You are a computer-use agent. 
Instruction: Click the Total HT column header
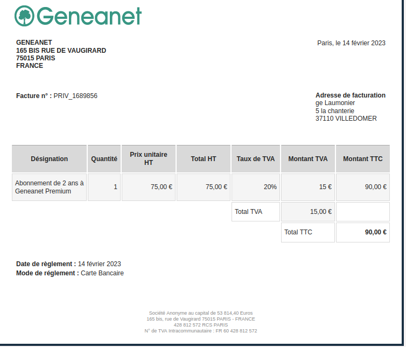204,159
